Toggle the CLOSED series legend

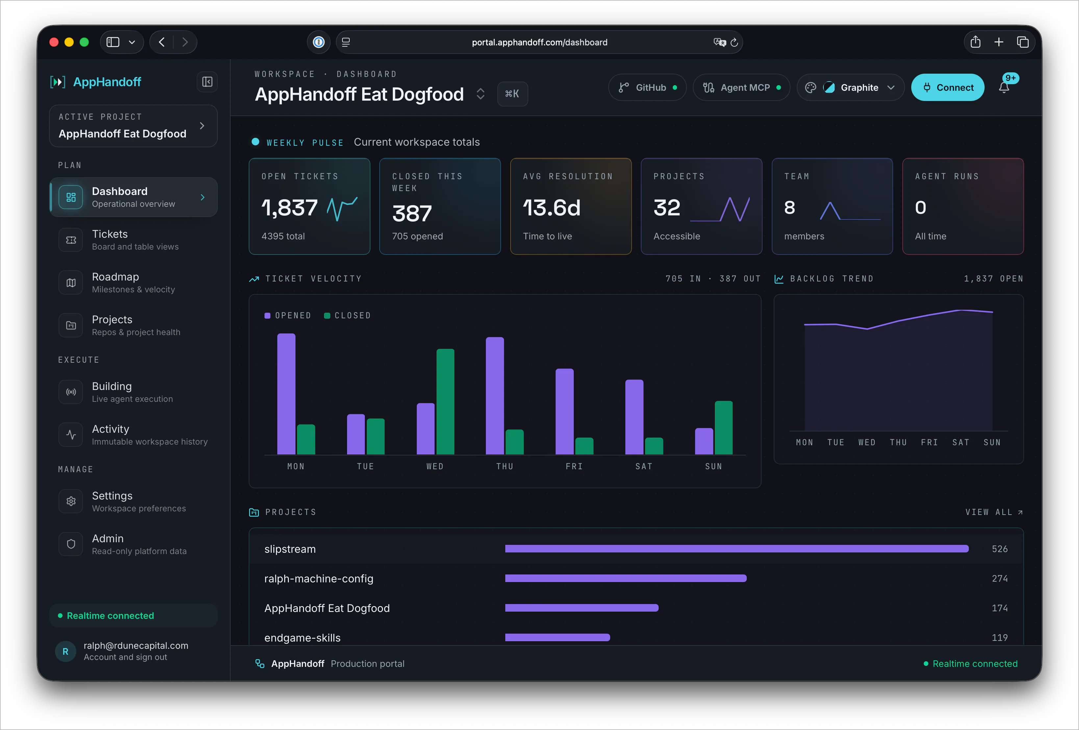[x=347, y=316]
